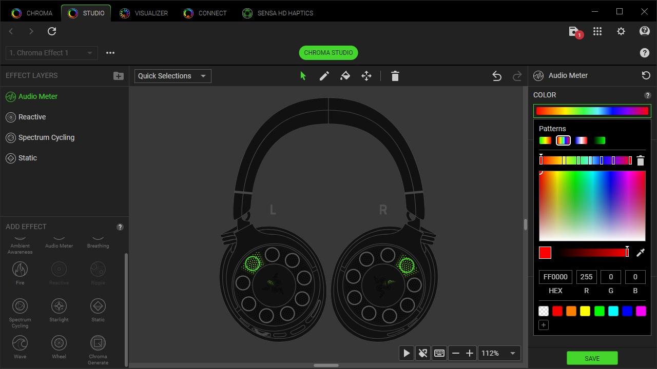Viewport: 657px width, 369px height.
Task: Select the pencil paint tool
Action: coord(324,76)
